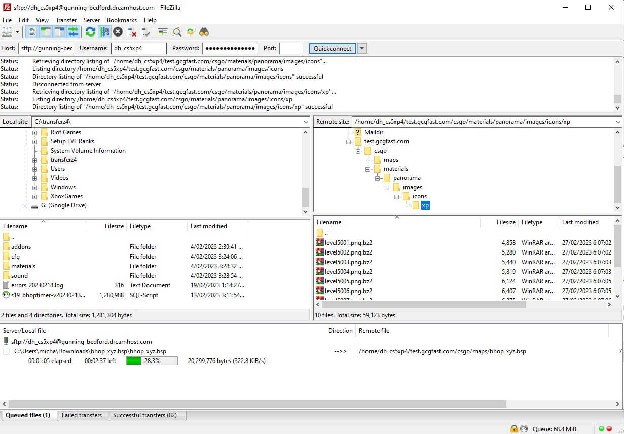Sort remote list by Filename column
Image resolution: width=624 pixels, height=434 pixels.
click(397, 222)
